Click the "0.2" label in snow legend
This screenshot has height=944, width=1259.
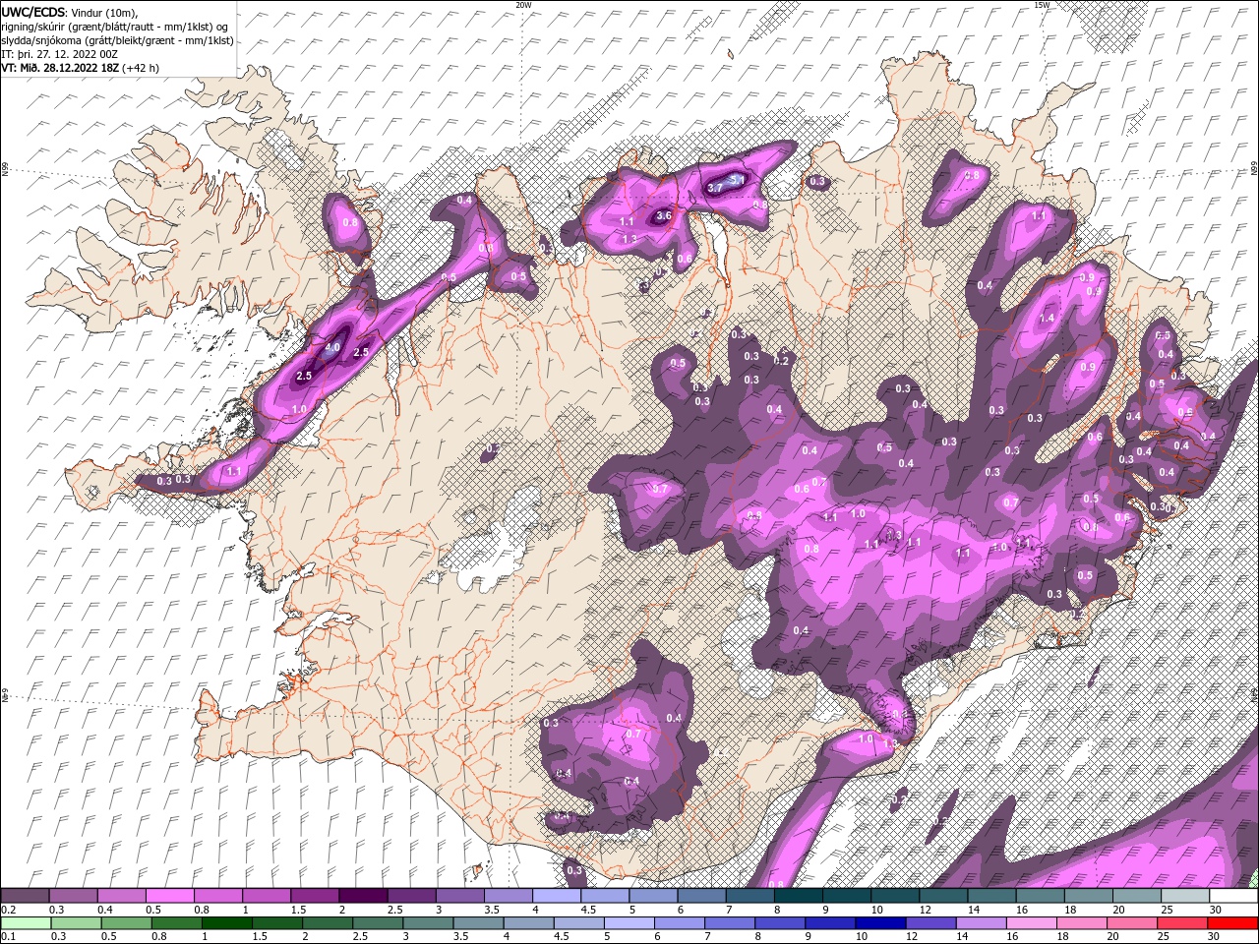click(x=8, y=910)
